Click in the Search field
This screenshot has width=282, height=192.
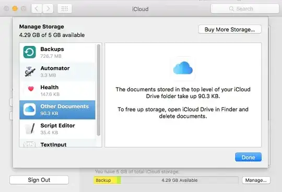(x=245, y=9)
